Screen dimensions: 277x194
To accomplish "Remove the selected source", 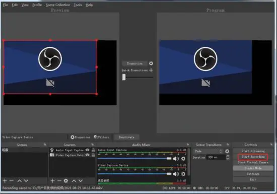I will click(59, 181).
